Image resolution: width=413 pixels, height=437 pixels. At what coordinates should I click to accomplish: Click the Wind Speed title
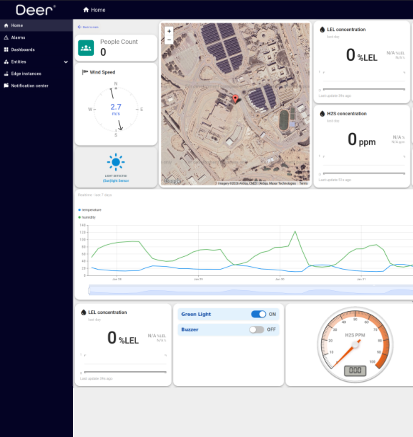pos(102,72)
